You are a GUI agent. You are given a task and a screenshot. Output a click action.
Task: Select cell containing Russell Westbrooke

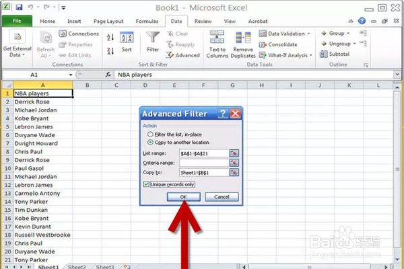pos(43,235)
